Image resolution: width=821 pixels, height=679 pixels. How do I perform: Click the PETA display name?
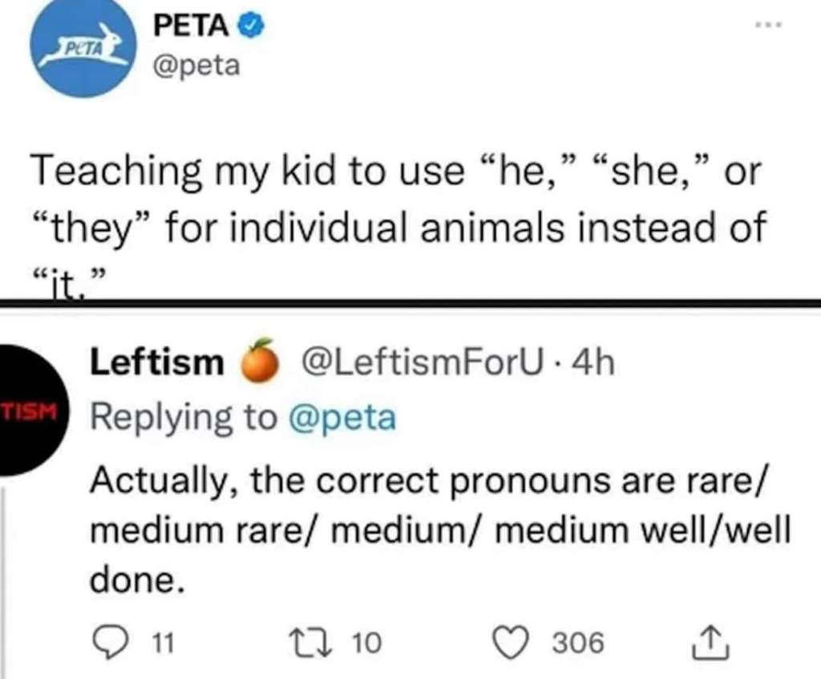(191, 26)
